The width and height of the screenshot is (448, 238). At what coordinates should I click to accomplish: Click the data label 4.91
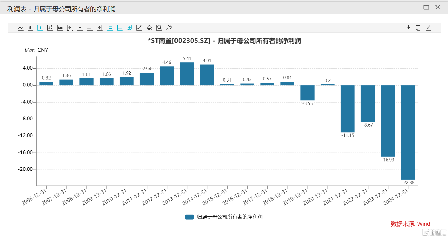click(207, 61)
